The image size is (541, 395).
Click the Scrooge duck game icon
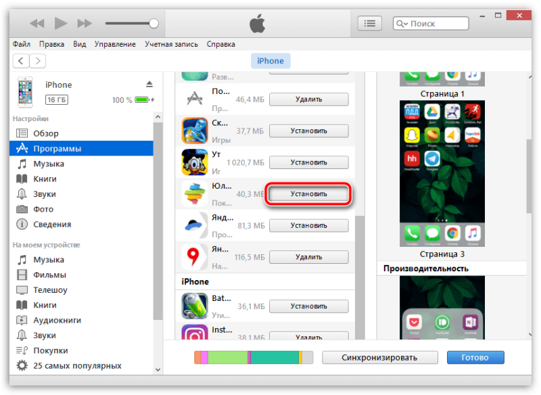tap(195, 162)
